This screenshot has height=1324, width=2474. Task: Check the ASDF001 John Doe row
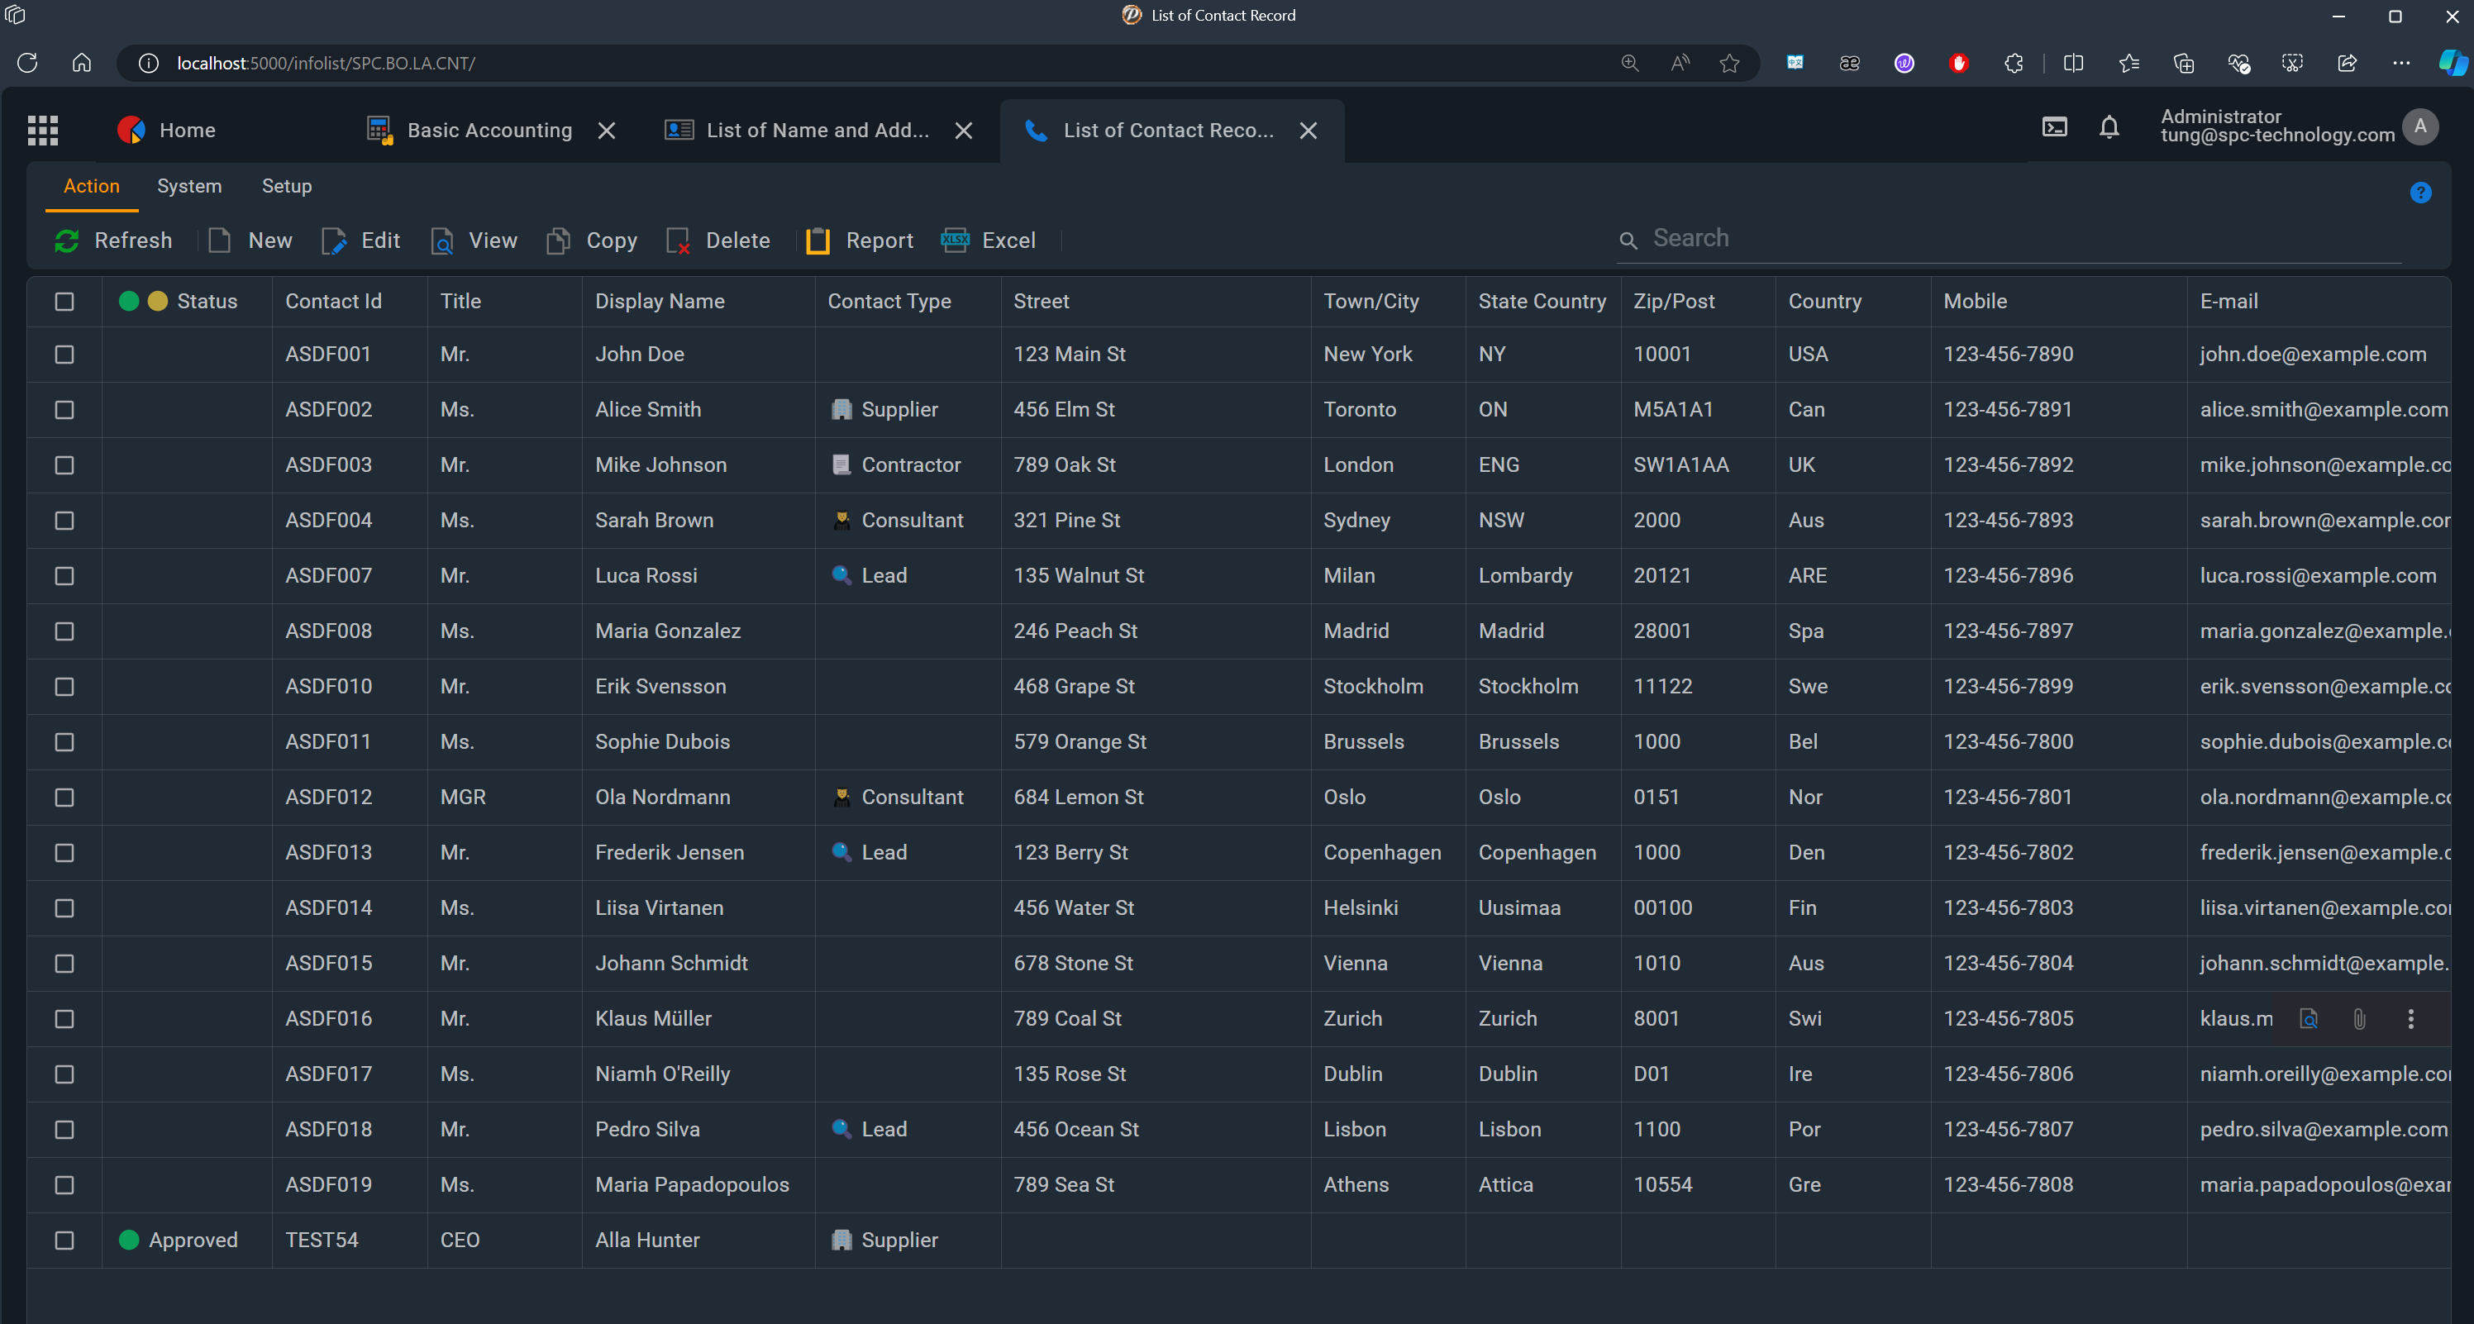tap(64, 355)
